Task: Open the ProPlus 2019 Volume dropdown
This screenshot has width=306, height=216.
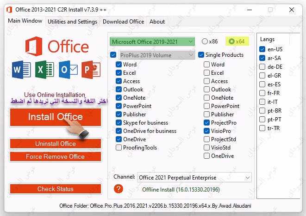Action: click(157, 55)
